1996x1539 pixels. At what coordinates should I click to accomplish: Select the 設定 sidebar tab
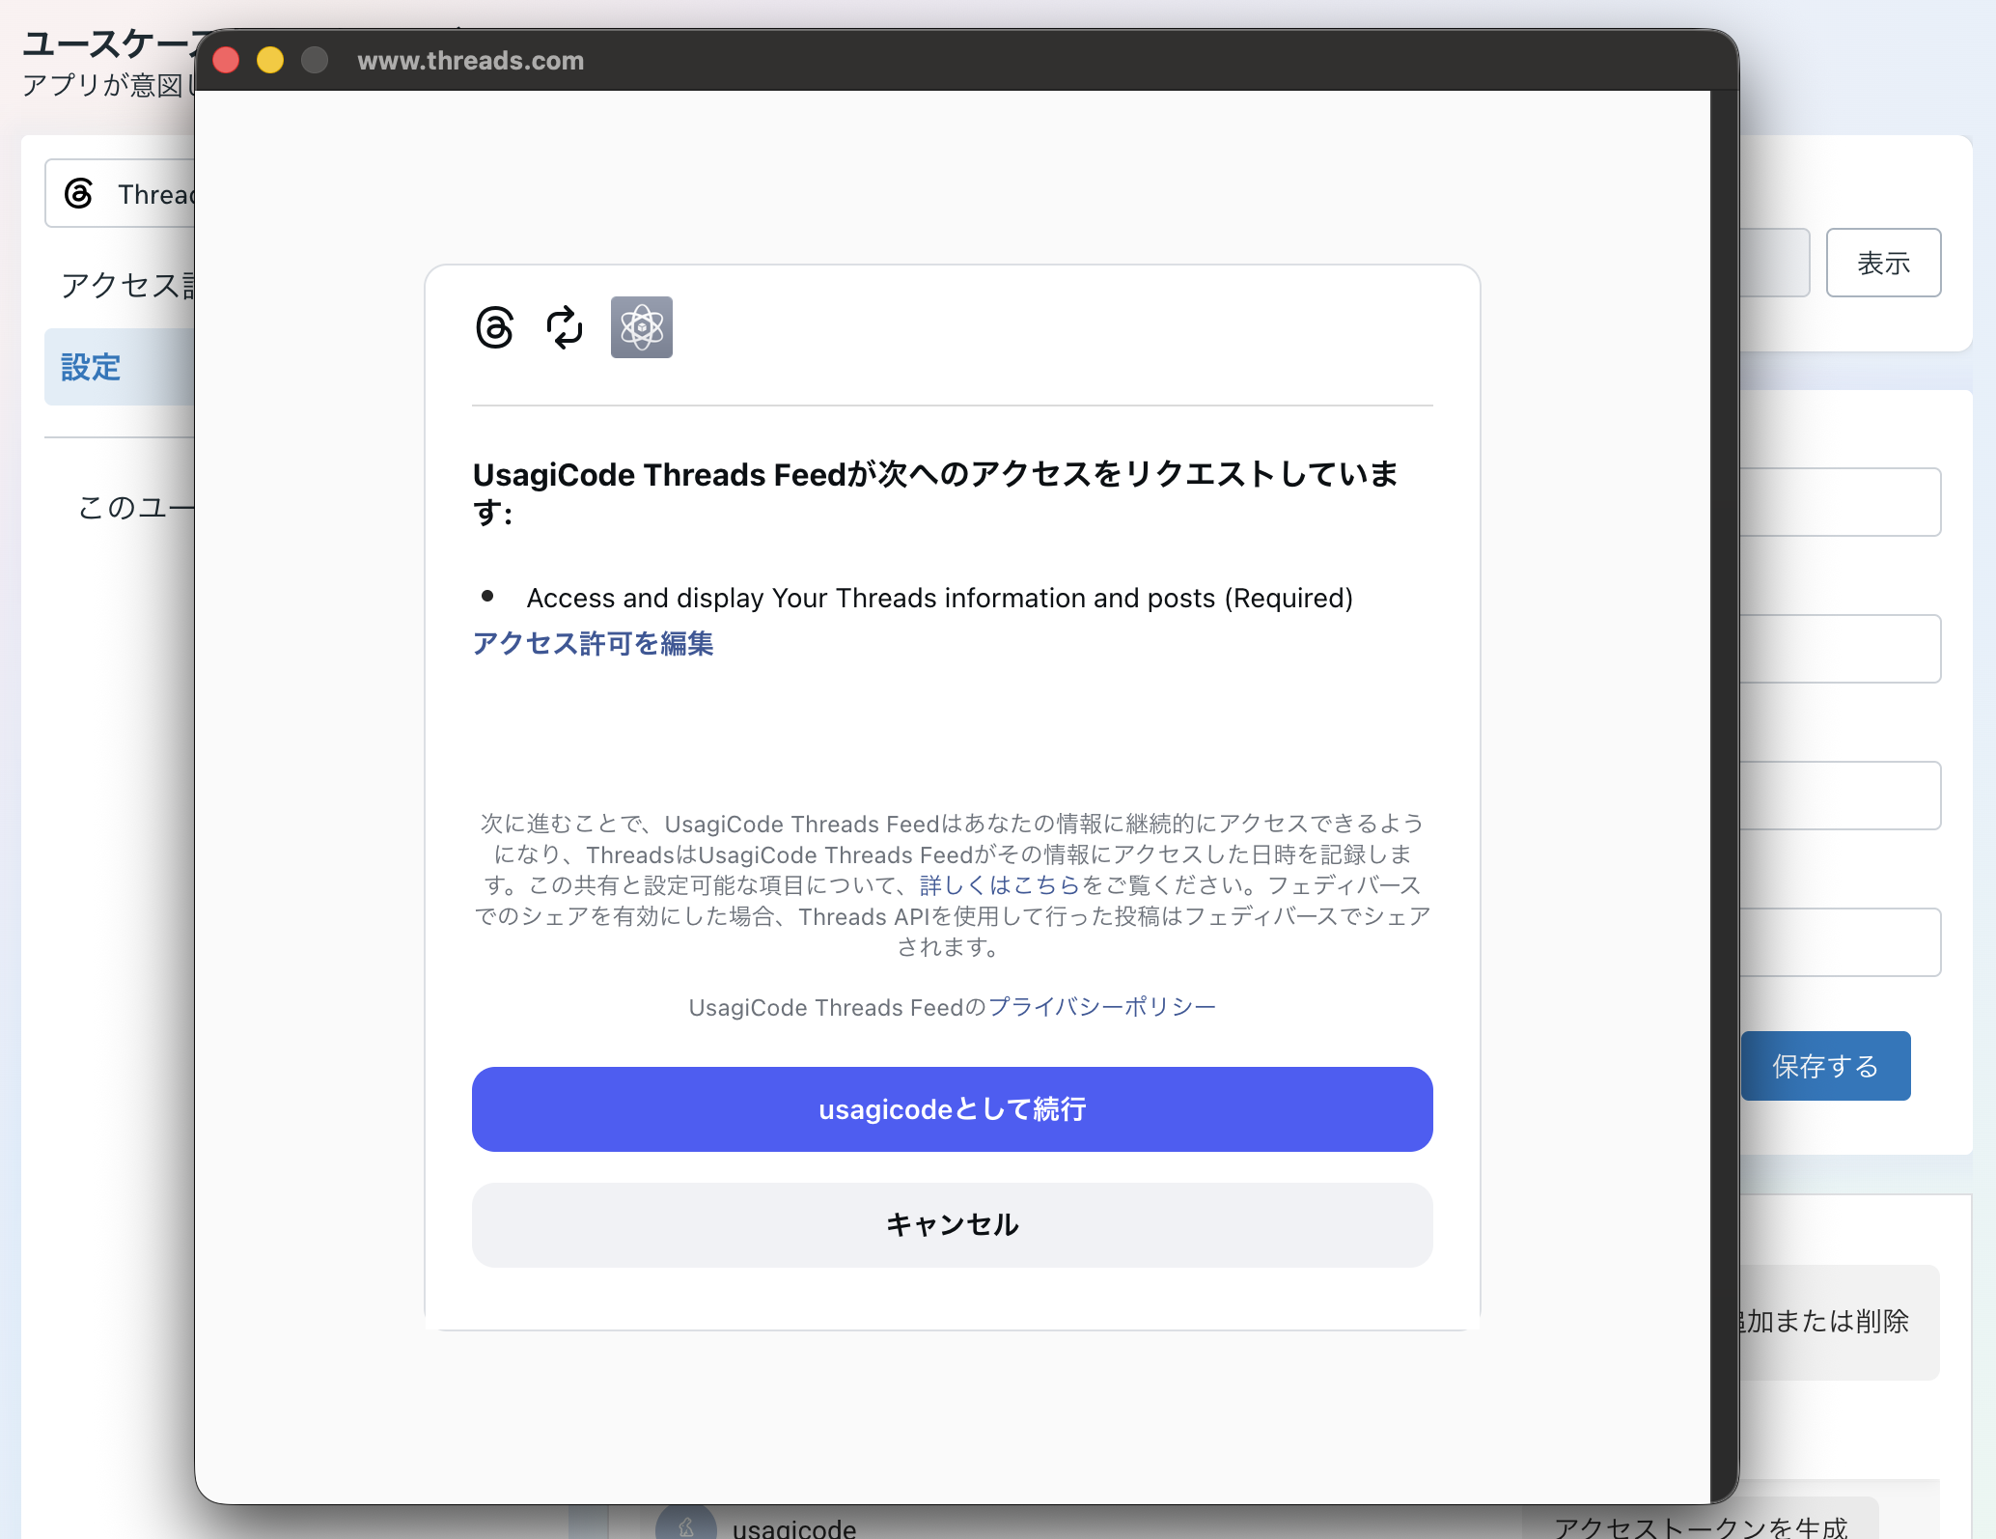point(120,367)
